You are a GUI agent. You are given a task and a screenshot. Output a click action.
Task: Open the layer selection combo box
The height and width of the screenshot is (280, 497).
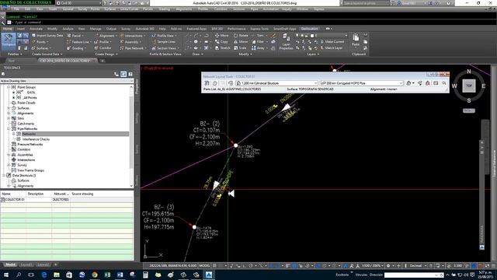click(x=321, y=36)
